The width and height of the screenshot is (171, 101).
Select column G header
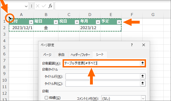coord(153,15)
